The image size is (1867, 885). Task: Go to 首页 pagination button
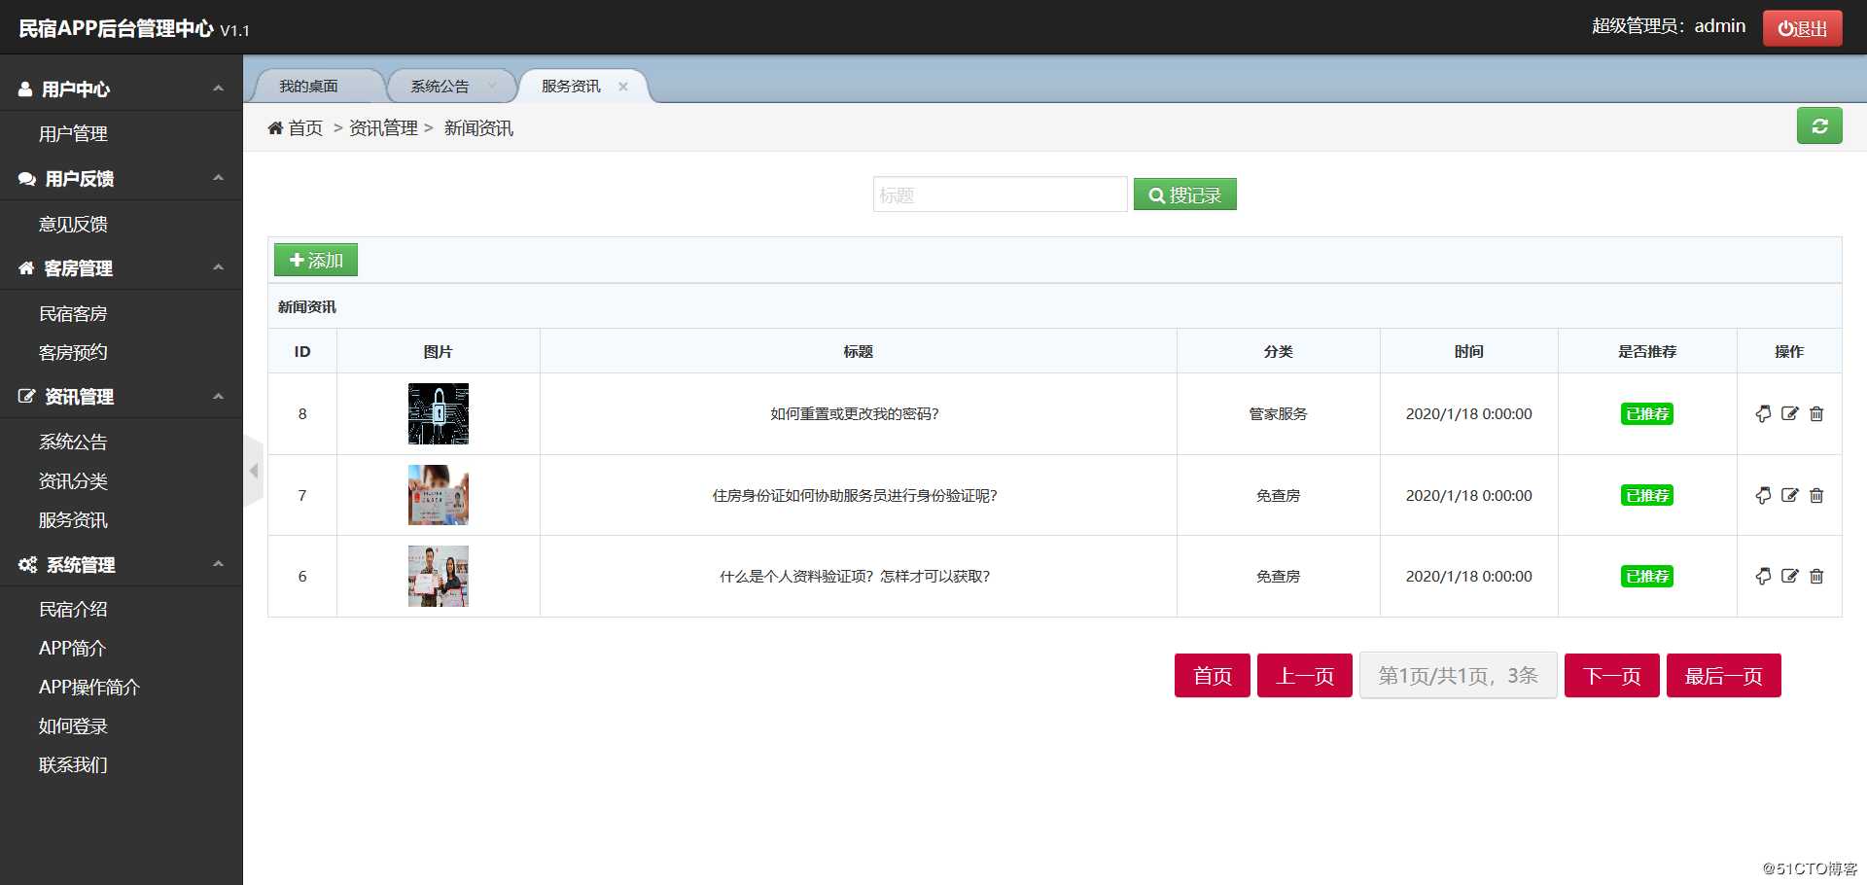(1212, 676)
